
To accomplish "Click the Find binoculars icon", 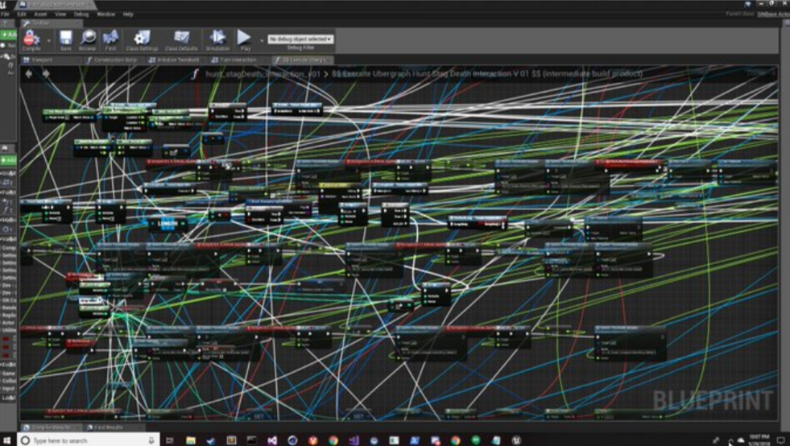I will (x=110, y=39).
